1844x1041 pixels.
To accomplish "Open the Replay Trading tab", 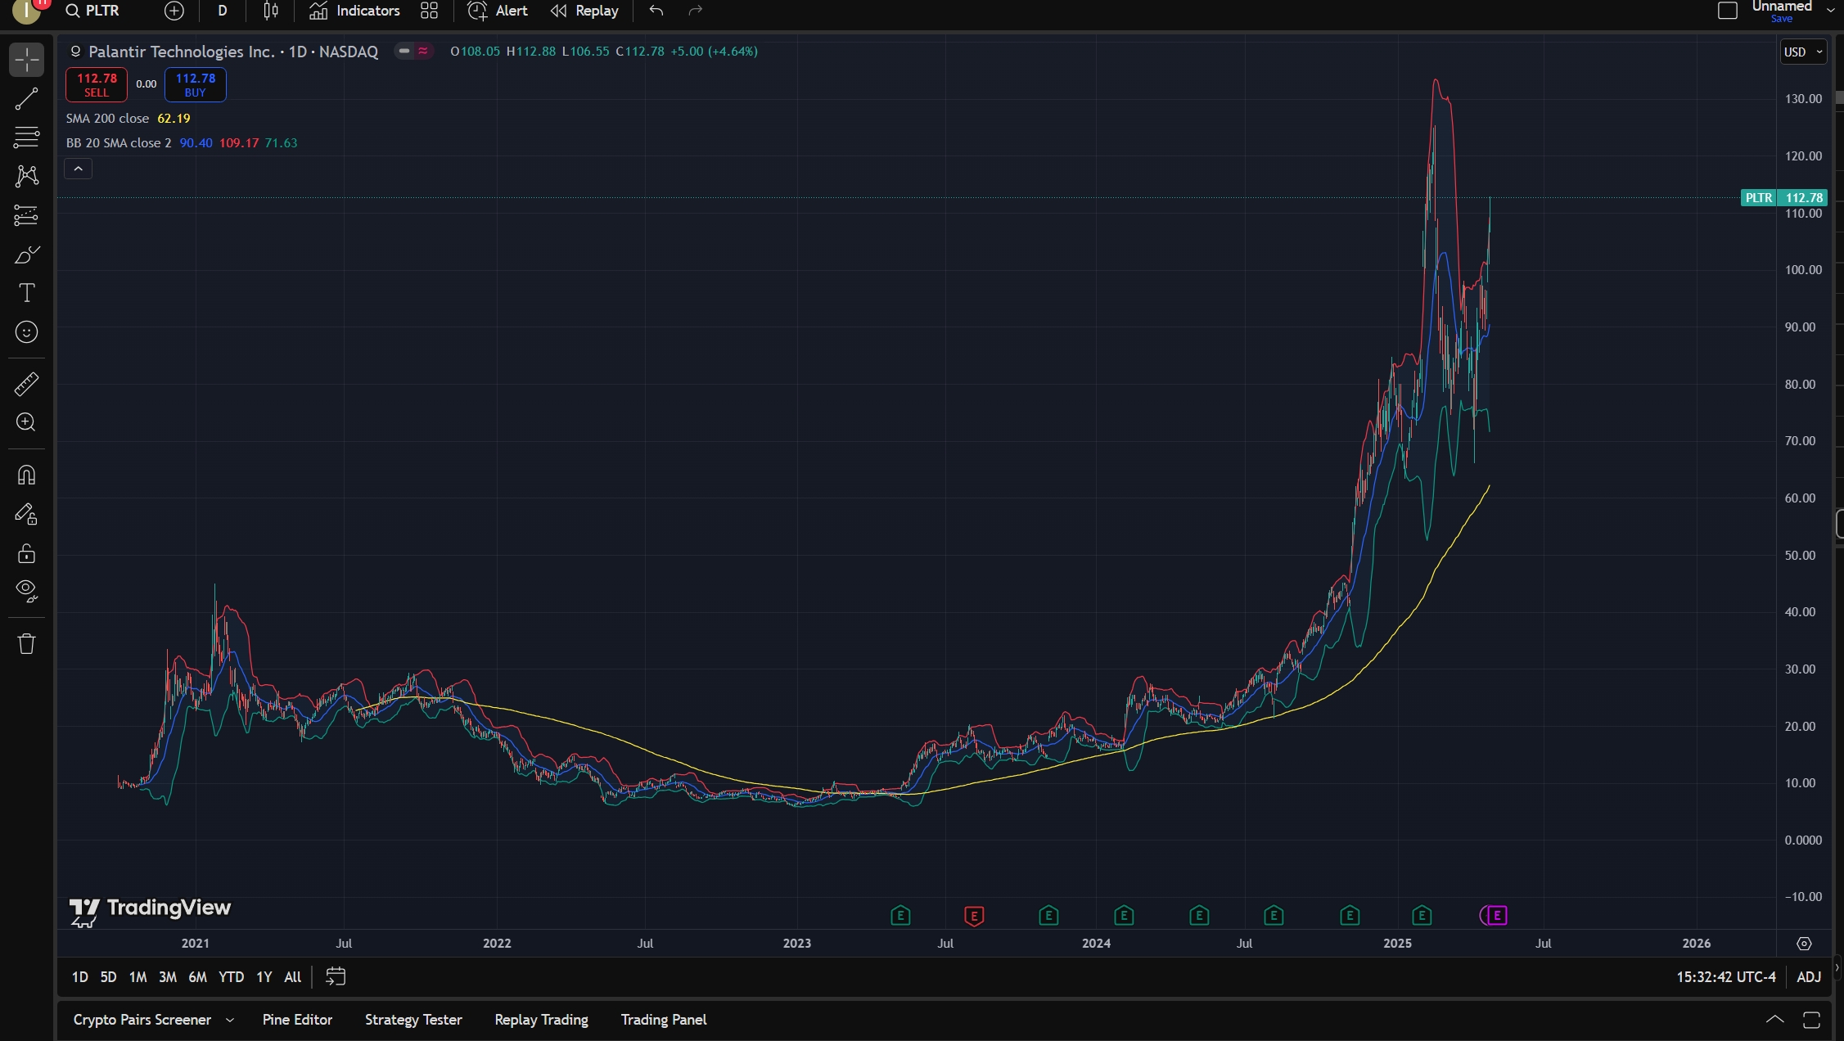I will tap(541, 1020).
